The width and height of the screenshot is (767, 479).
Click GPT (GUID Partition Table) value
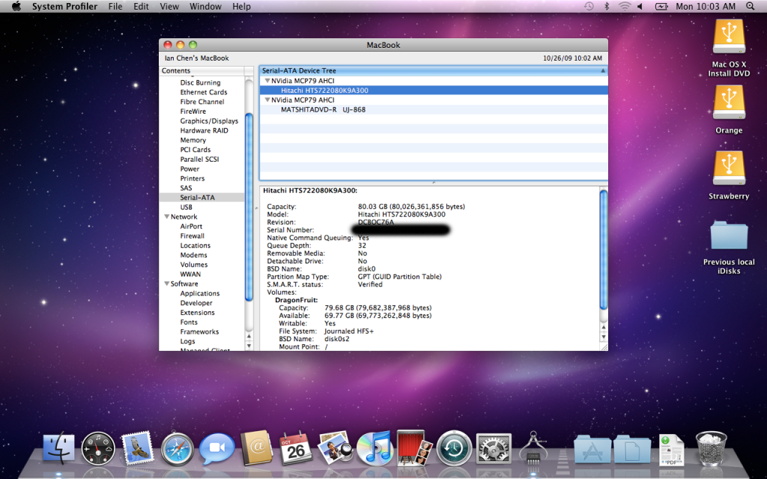(x=400, y=277)
